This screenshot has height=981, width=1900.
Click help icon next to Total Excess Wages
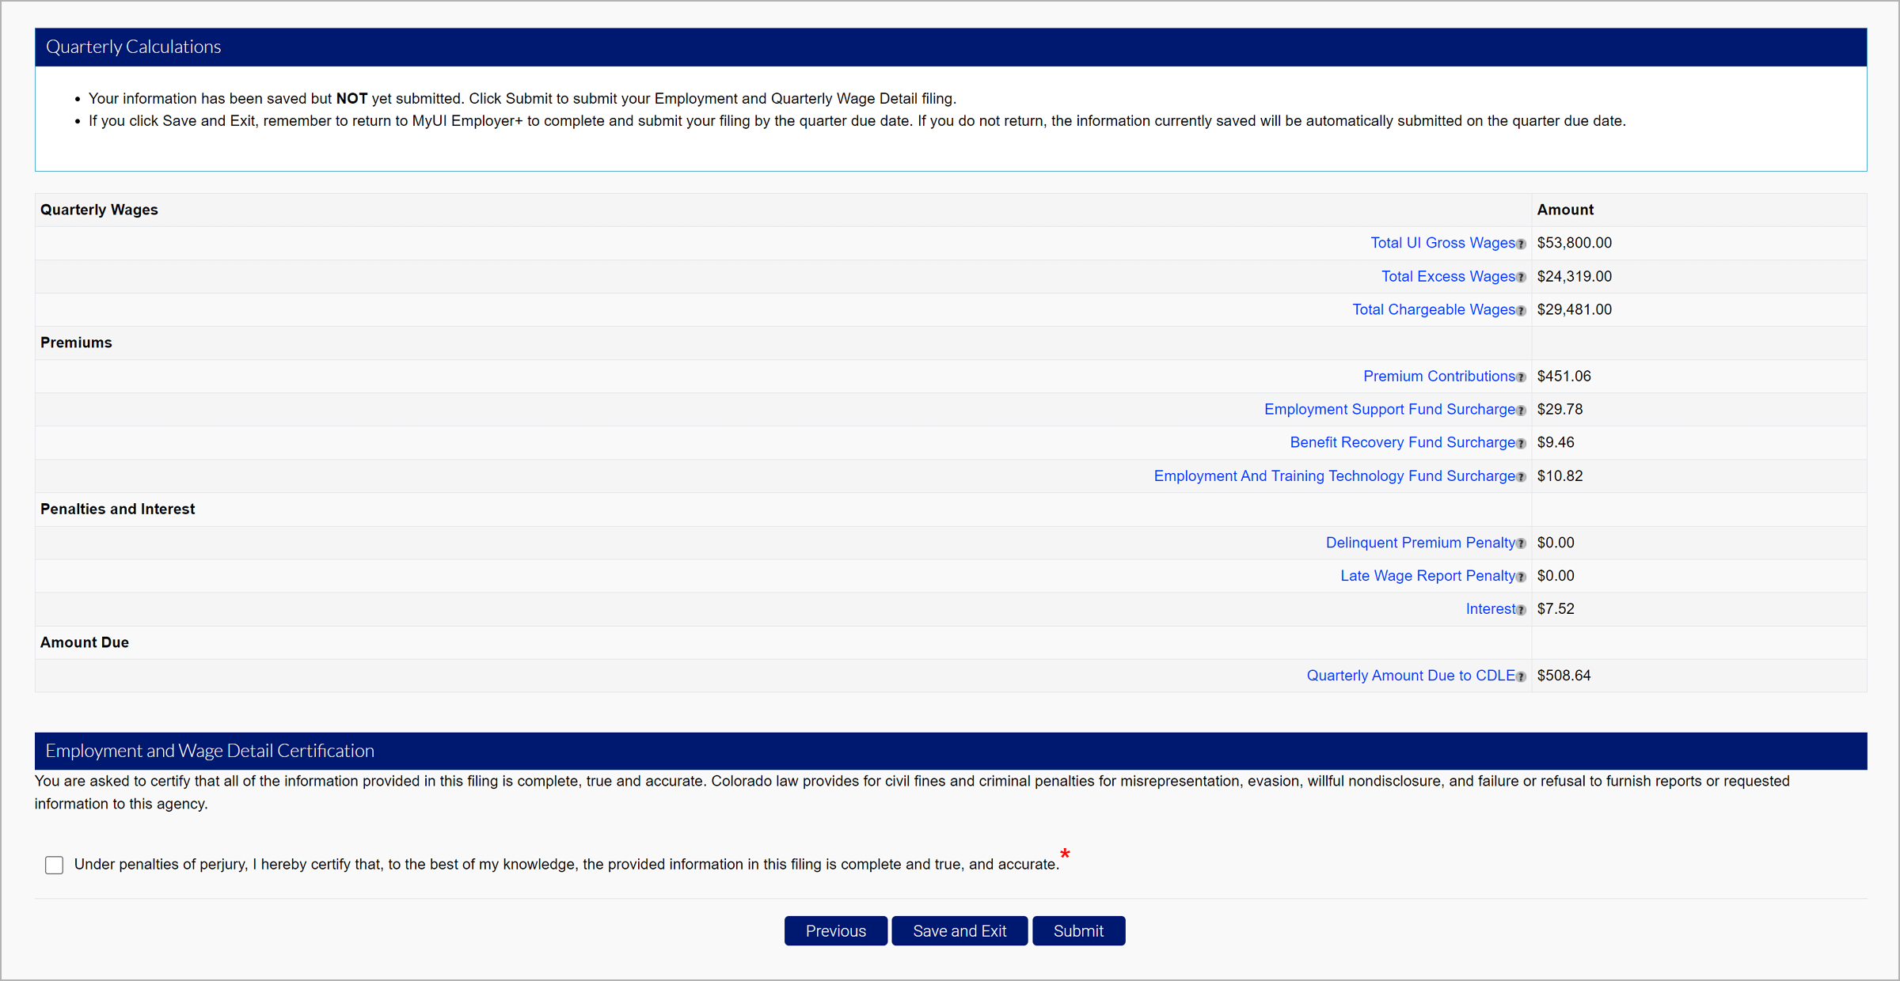click(x=1521, y=278)
